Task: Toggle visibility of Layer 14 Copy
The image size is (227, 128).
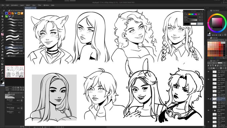Action: (x=208, y=79)
